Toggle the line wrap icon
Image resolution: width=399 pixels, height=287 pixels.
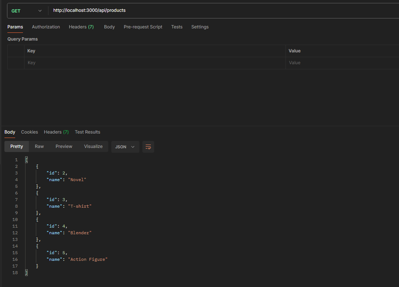(x=148, y=147)
